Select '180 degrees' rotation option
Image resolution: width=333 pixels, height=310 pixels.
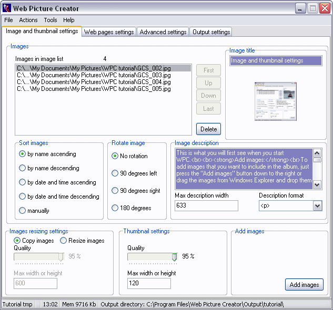coord(115,208)
